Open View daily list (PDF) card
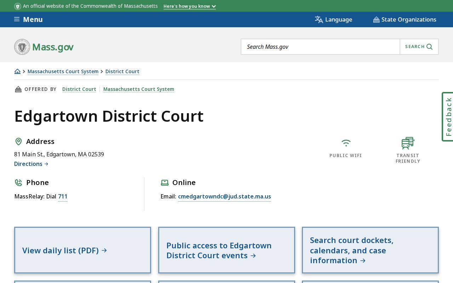Screen dimensions: 453x283 pyautogui.click(x=82, y=250)
